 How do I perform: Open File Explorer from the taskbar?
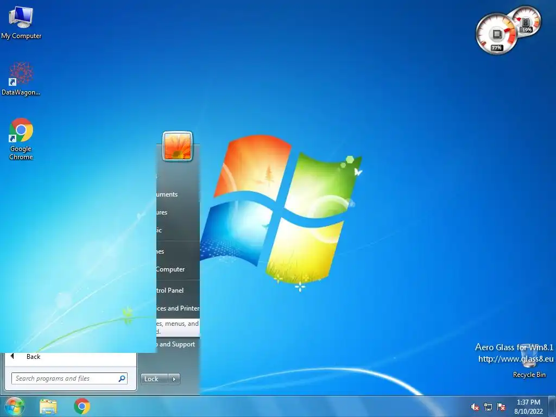tap(48, 406)
